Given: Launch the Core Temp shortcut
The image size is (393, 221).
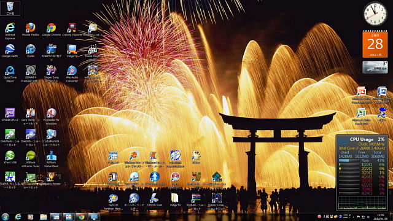Looking at the screenshot, I should [x=31, y=116].
